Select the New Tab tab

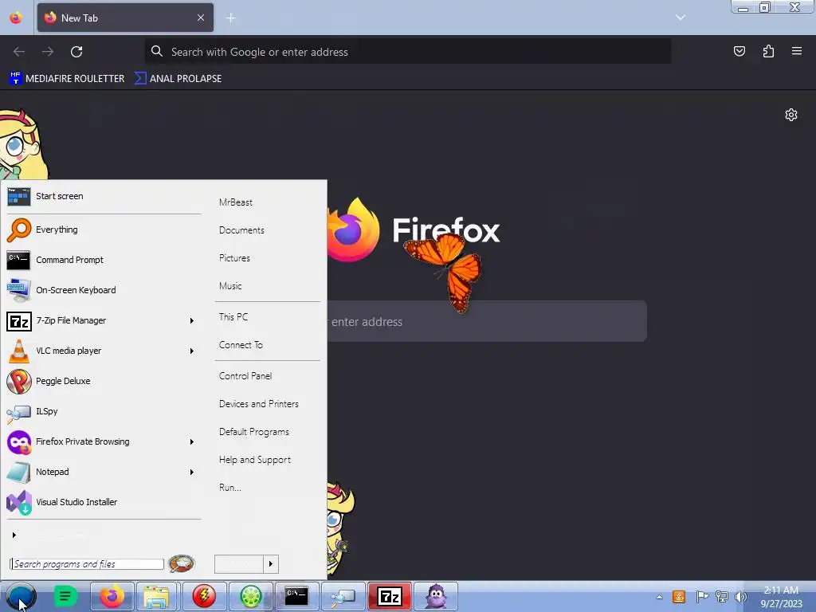125,18
